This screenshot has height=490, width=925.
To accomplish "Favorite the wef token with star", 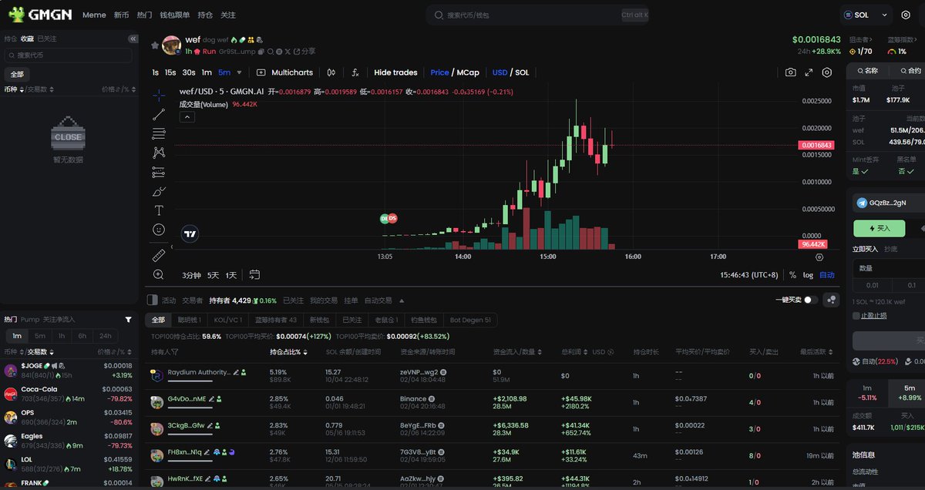I will pyautogui.click(x=155, y=45).
